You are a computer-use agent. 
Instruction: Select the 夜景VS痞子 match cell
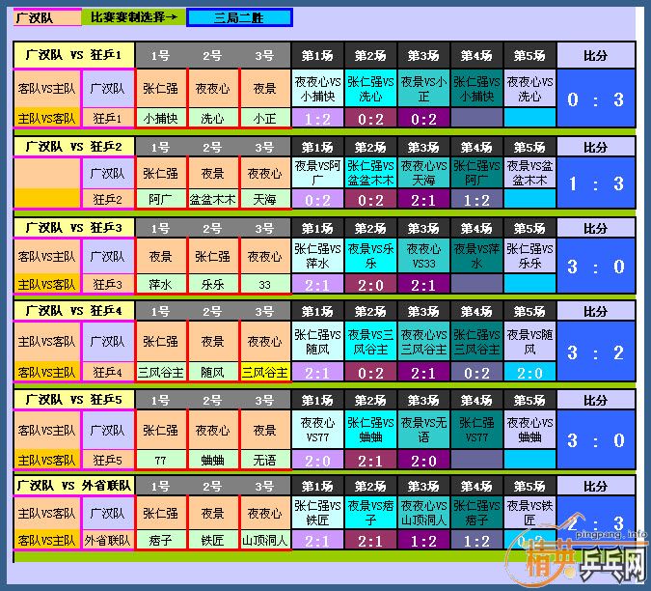click(x=370, y=513)
